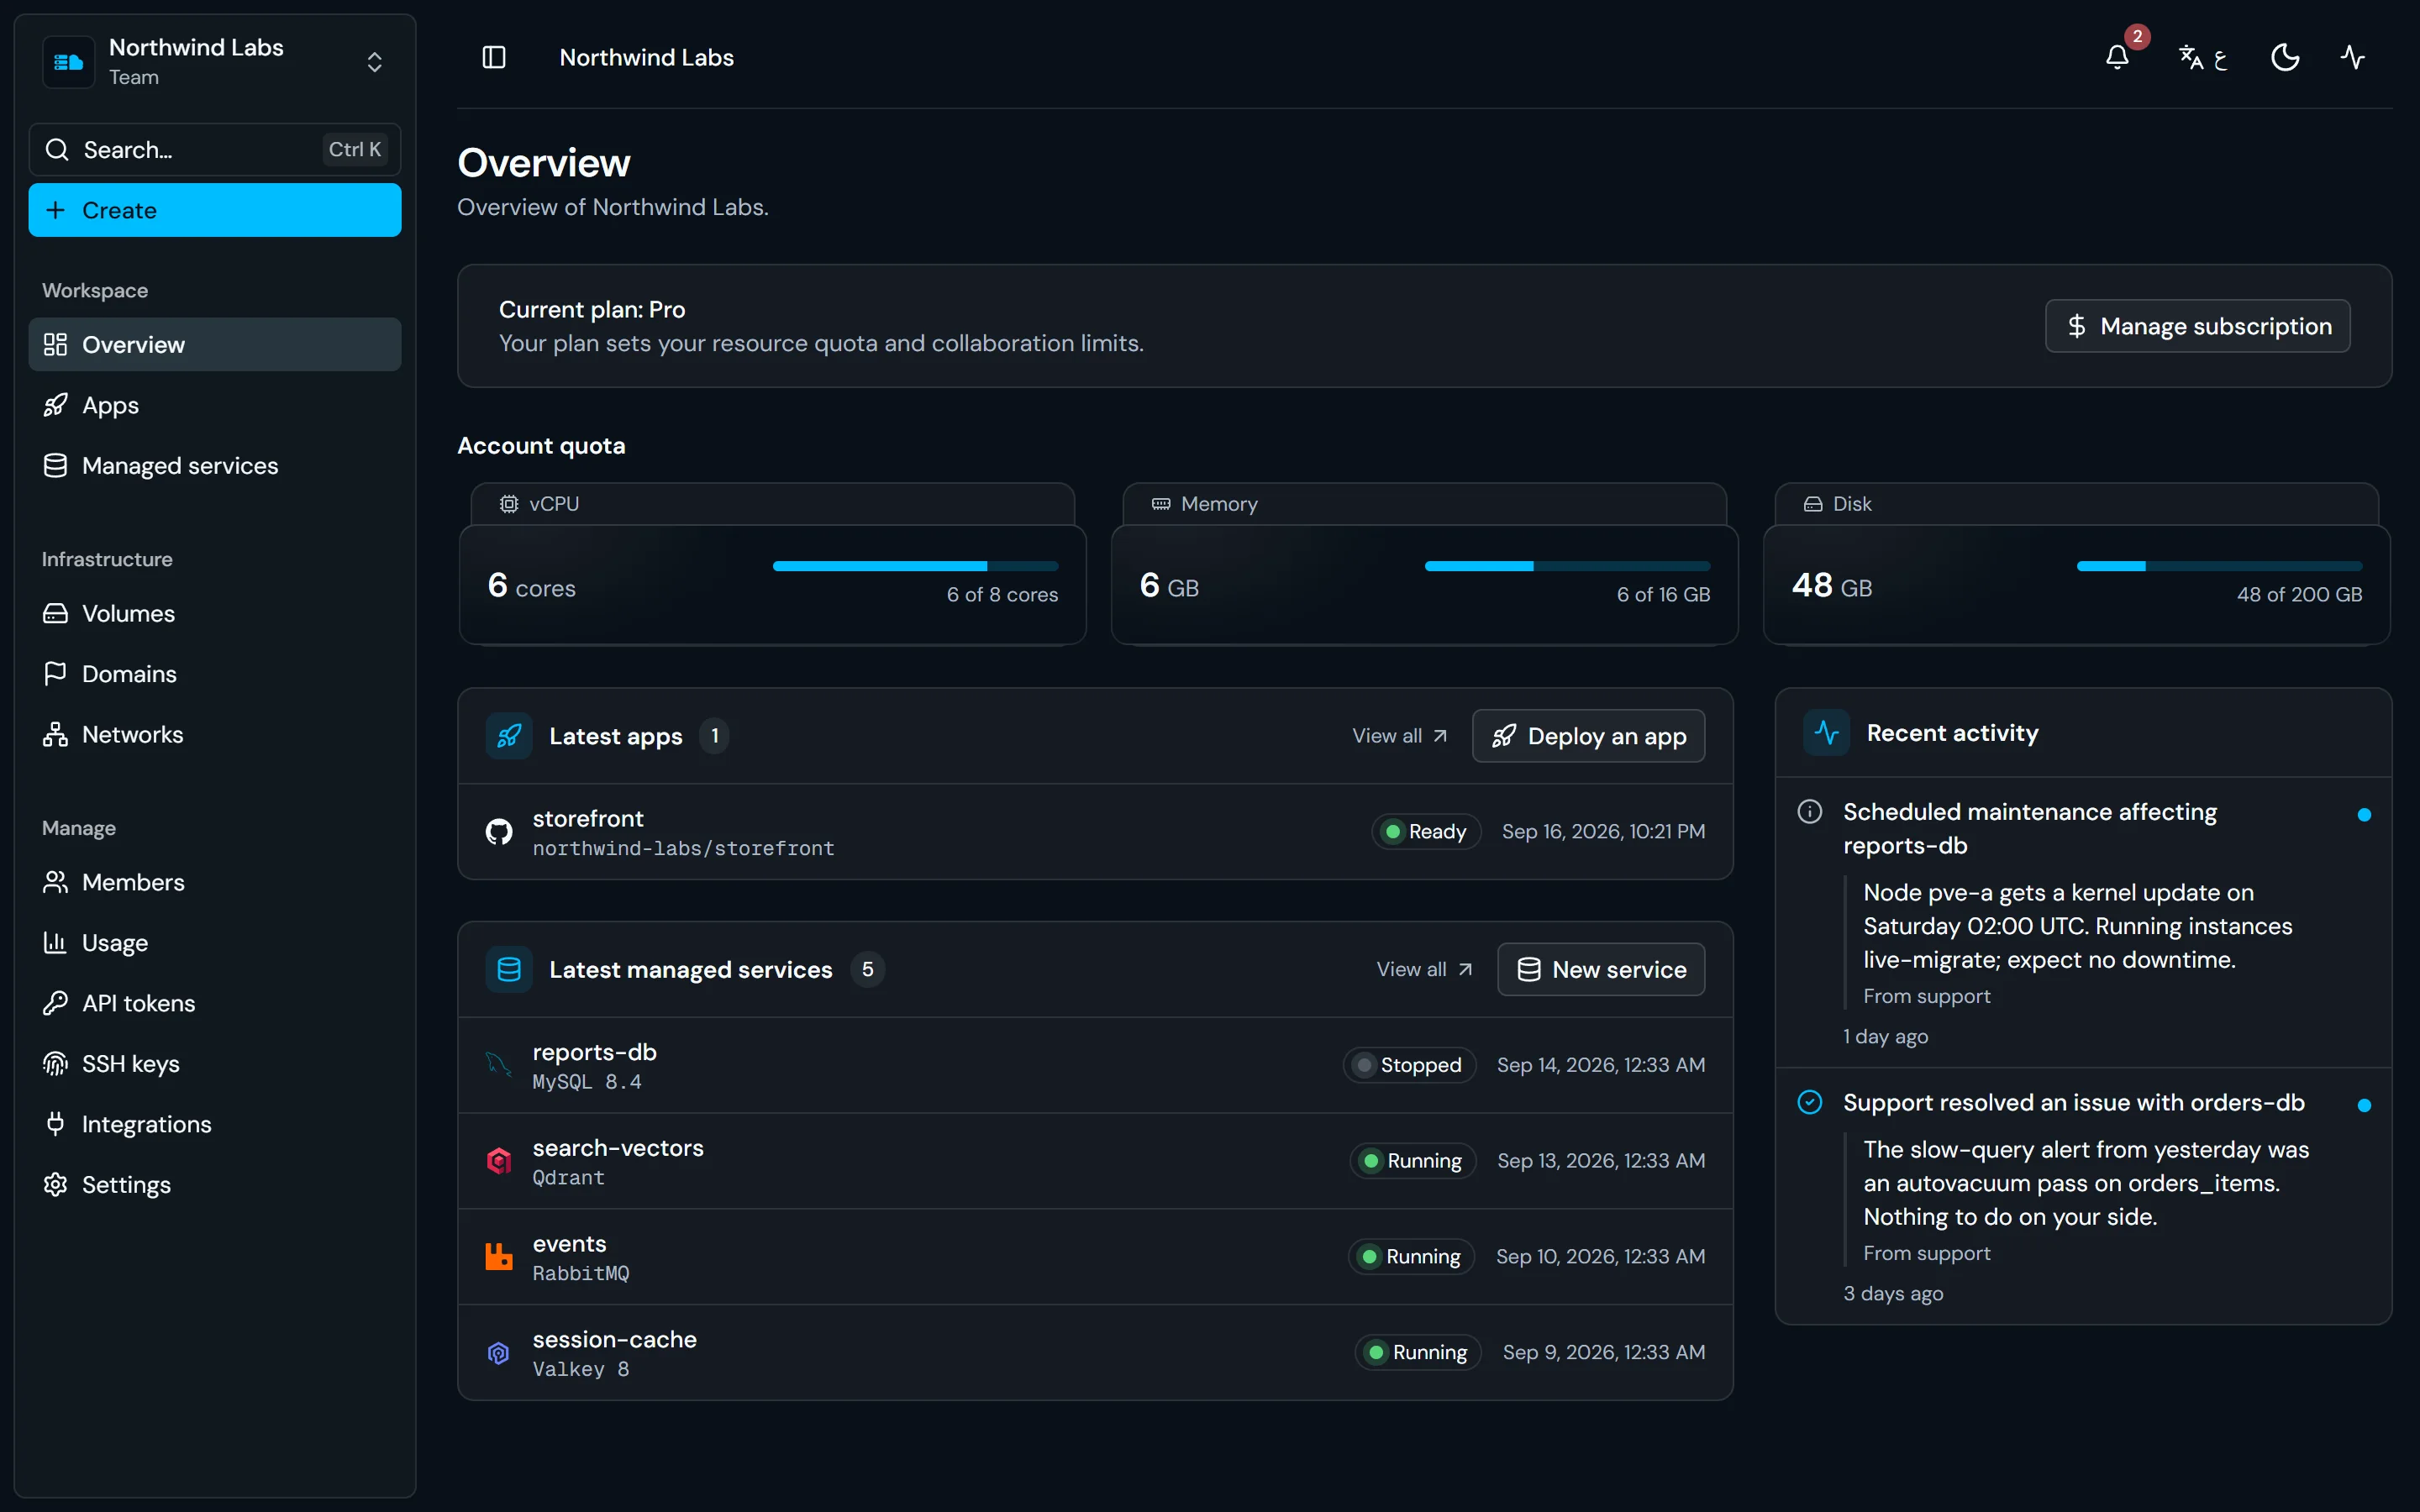Open Integrations page
Viewport: 2420px width, 1512px height.
tap(215, 1124)
